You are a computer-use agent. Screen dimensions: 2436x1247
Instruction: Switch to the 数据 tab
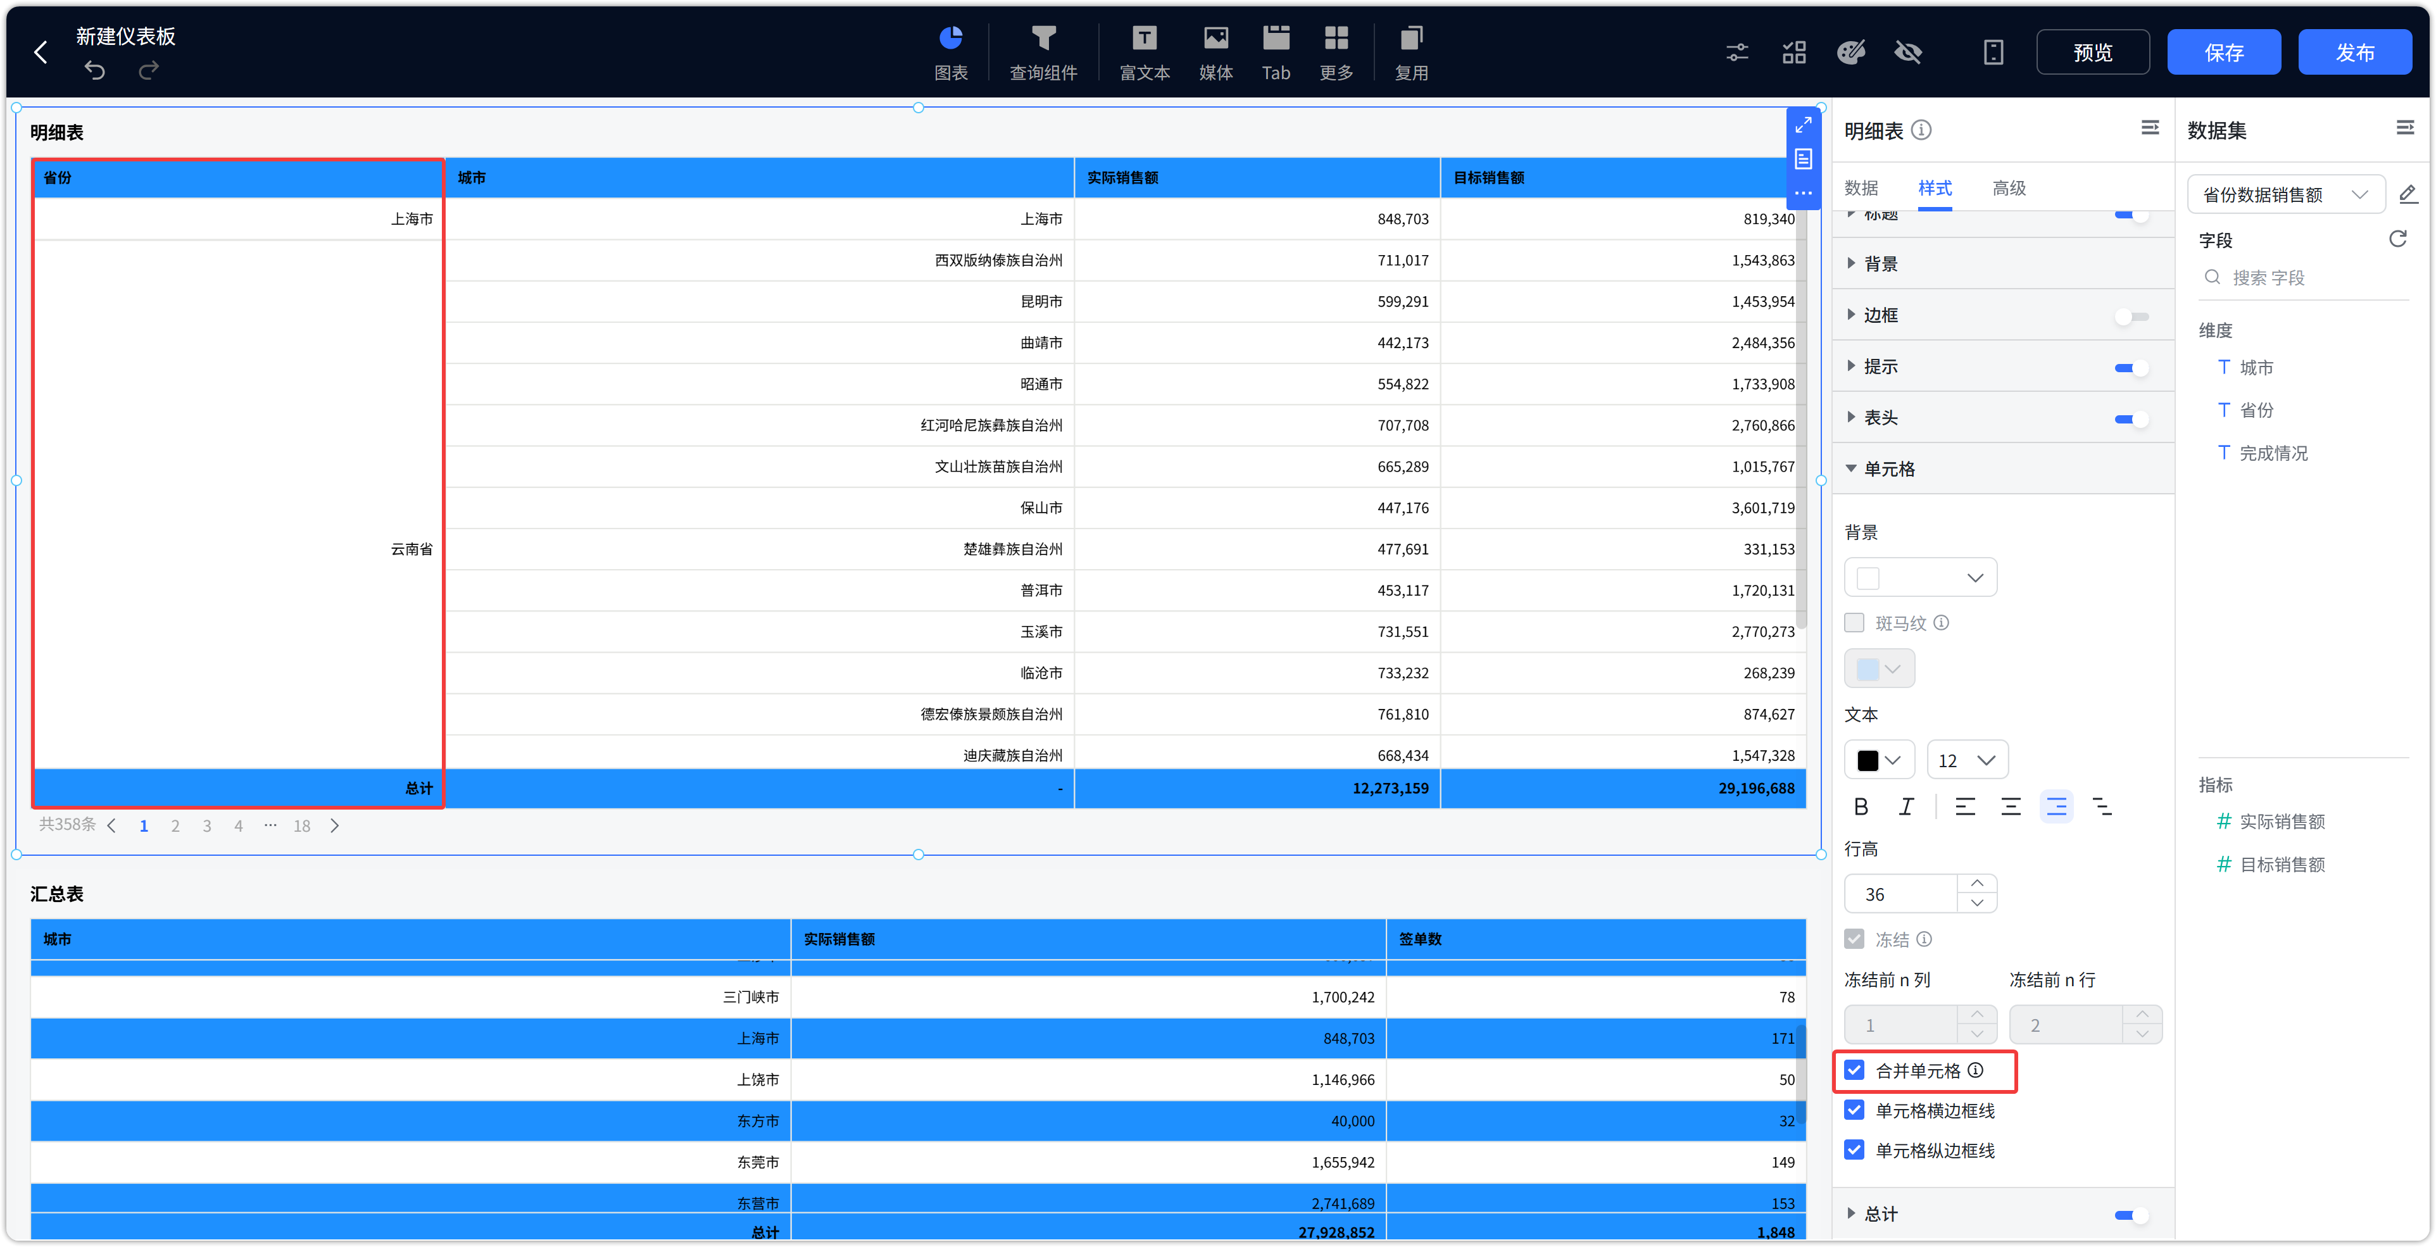click(1861, 188)
